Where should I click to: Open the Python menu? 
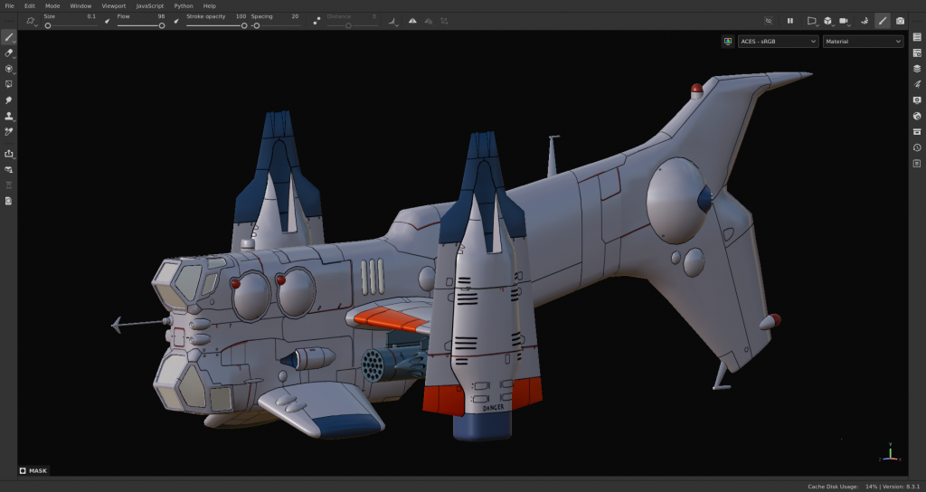184,6
